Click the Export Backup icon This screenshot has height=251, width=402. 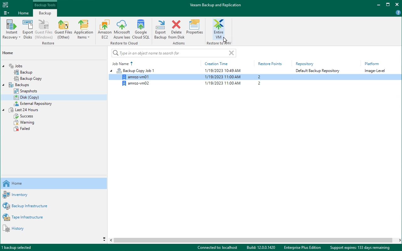[x=160, y=29]
